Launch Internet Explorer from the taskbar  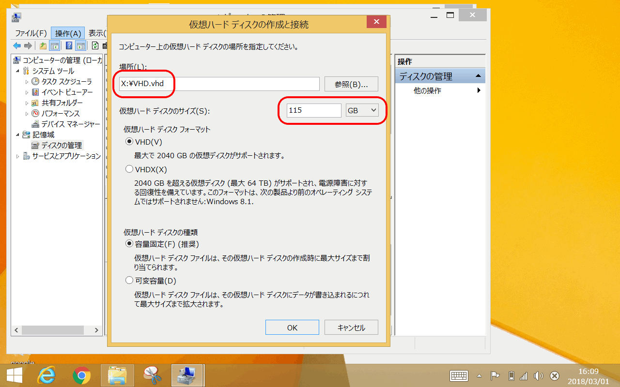pos(47,375)
